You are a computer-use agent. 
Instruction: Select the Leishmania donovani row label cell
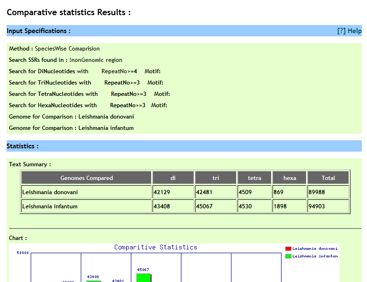pos(86,192)
